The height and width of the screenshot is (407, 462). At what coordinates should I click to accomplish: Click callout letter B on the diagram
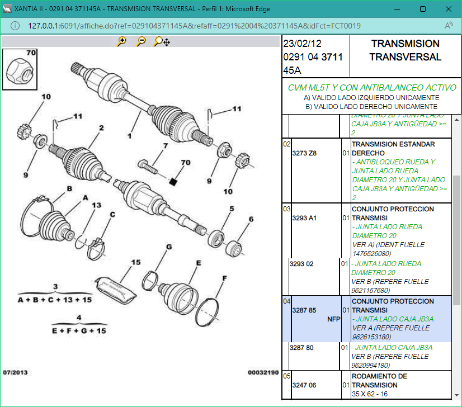tap(69, 188)
